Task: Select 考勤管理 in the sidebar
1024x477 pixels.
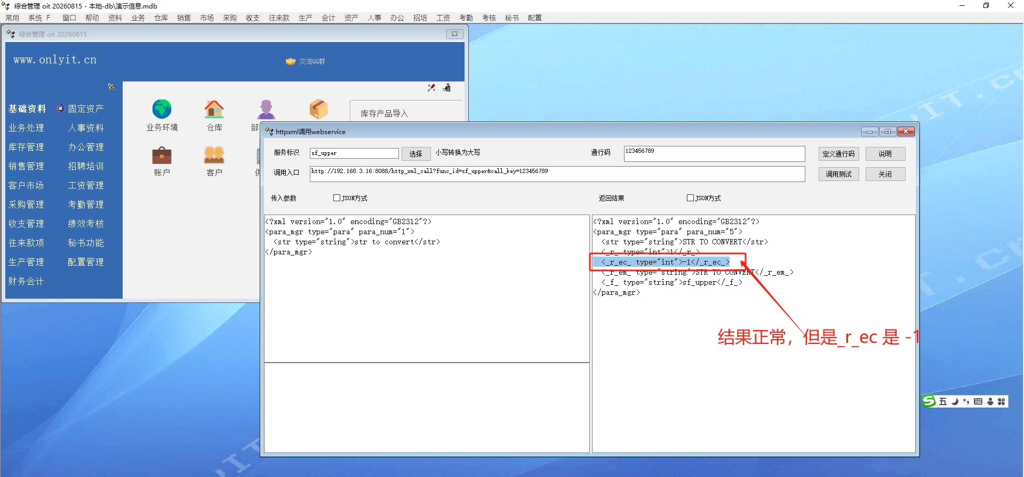Action: click(x=86, y=204)
